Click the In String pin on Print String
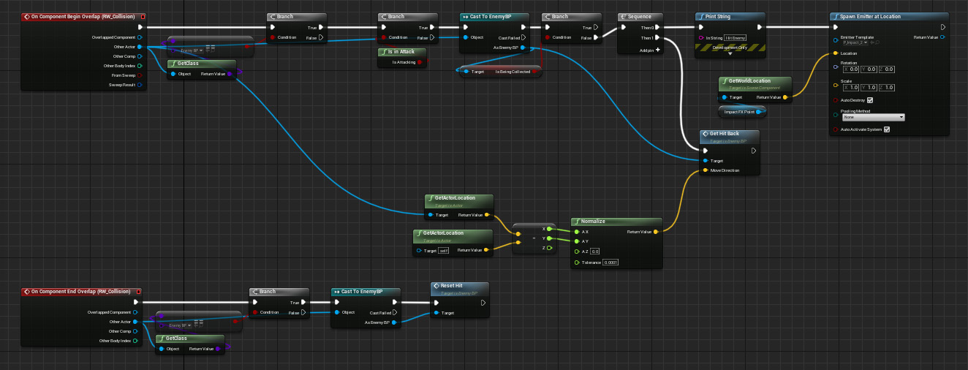This screenshot has height=370, width=968. coord(701,37)
